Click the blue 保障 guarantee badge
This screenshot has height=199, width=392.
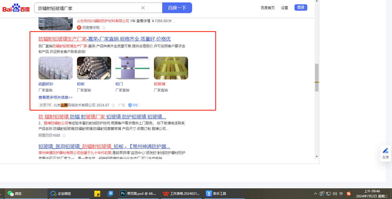[x=134, y=105]
